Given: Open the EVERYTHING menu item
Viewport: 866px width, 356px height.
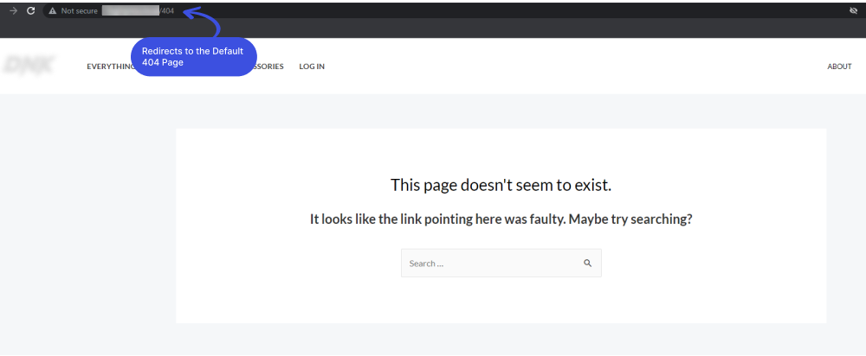Looking at the screenshot, I should point(111,67).
